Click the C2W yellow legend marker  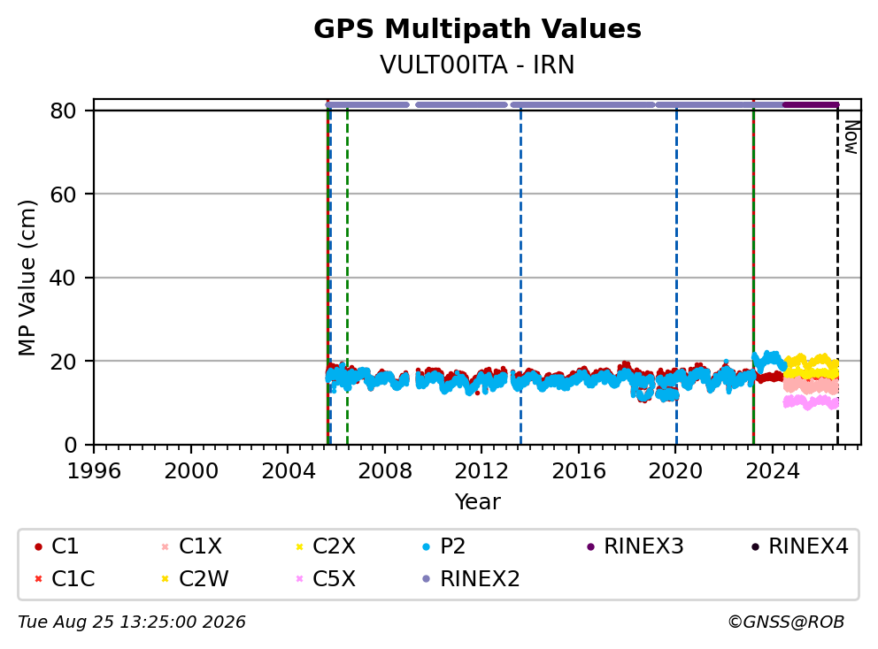(x=165, y=578)
